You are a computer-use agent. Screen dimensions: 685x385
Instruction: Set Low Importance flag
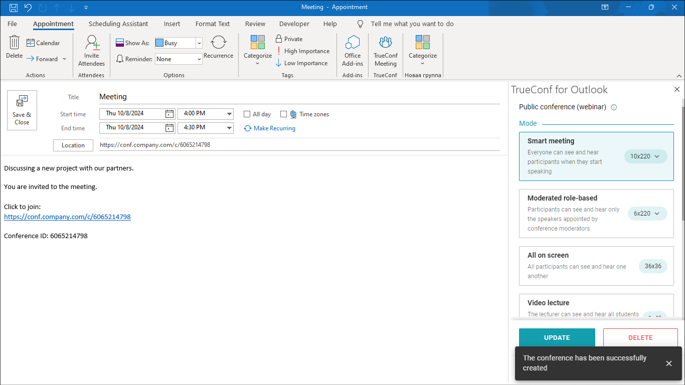(x=302, y=63)
